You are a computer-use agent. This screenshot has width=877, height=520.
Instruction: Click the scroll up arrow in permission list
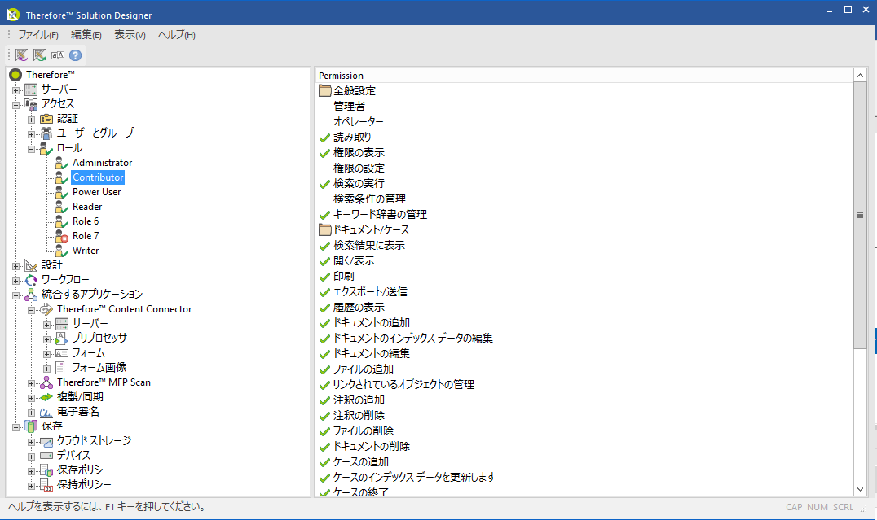860,76
